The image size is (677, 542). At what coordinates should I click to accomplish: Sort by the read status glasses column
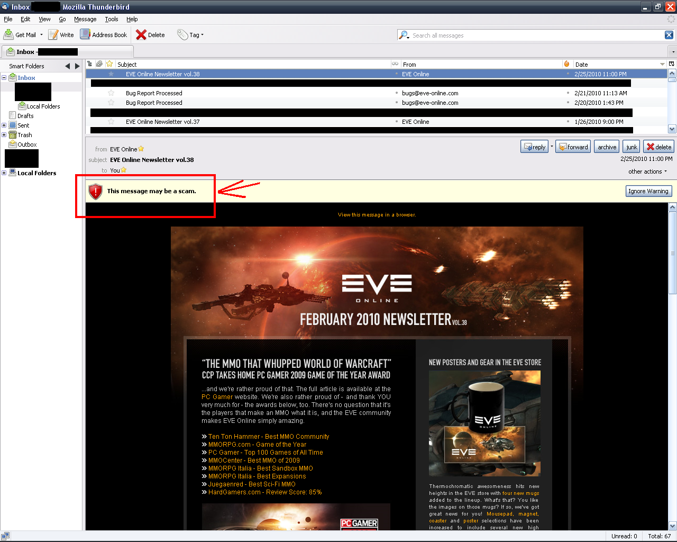click(x=395, y=64)
